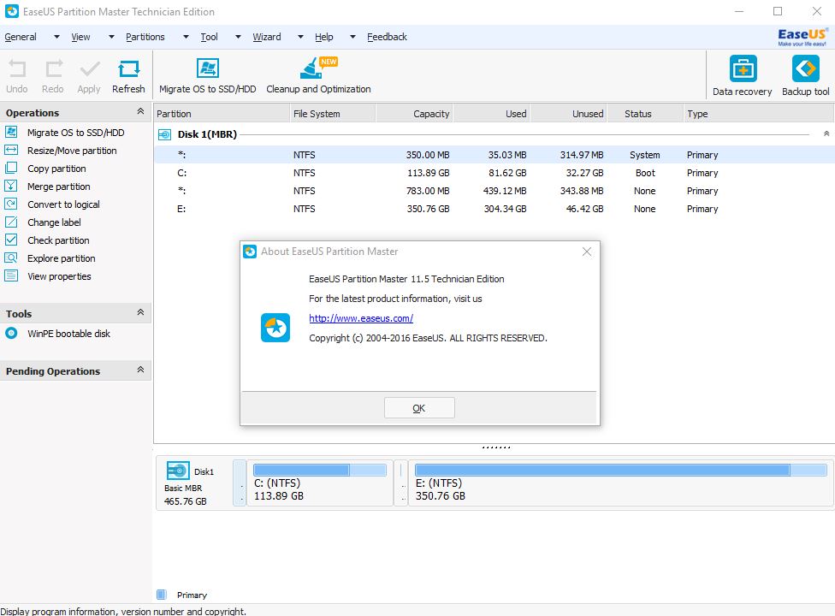The width and height of the screenshot is (835, 616).
Task: Open the General menu dropdown arrow
Action: (56, 37)
